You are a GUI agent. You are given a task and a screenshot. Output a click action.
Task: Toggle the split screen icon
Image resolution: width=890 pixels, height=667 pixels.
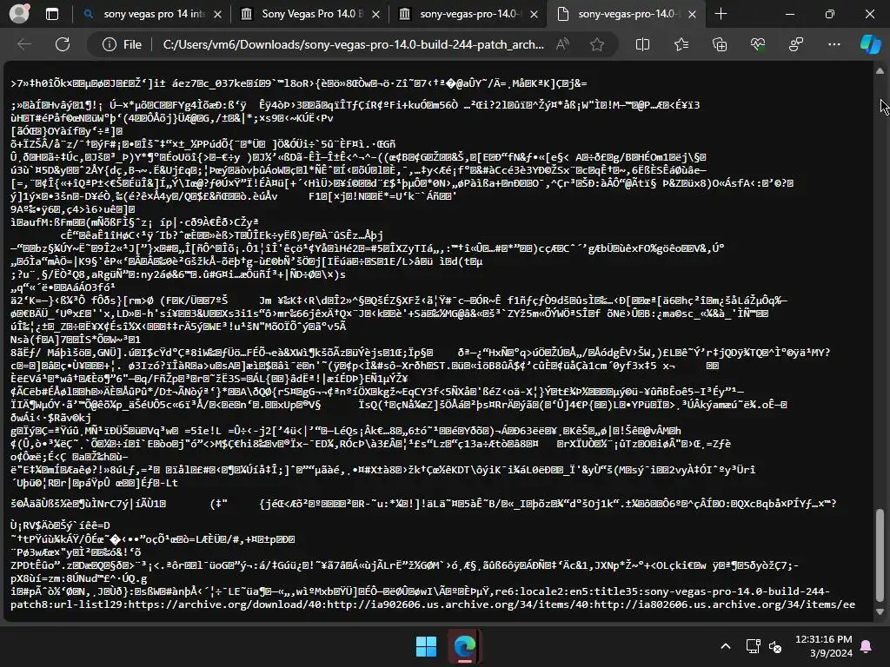(x=642, y=44)
